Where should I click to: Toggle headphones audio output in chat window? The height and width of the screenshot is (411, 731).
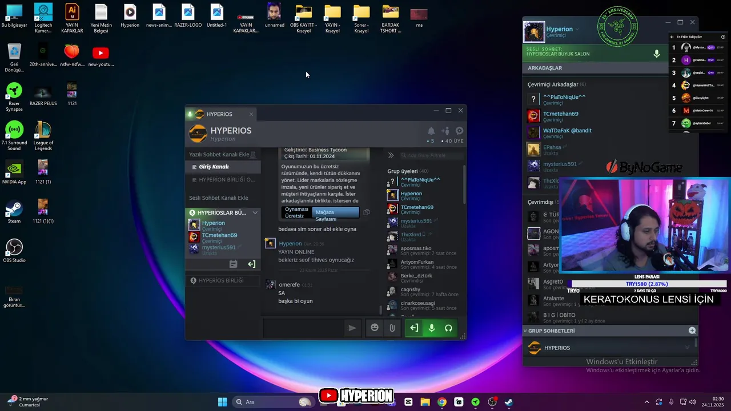448,328
